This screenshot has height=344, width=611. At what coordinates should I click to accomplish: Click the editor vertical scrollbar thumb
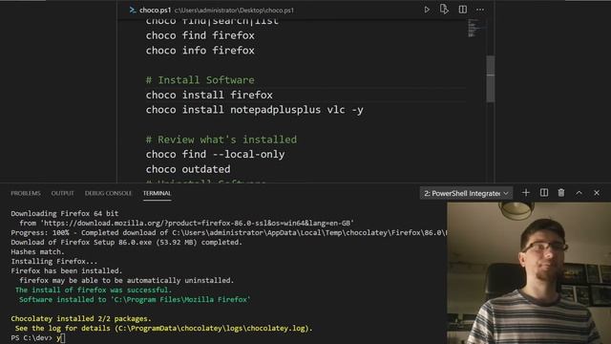491,78
